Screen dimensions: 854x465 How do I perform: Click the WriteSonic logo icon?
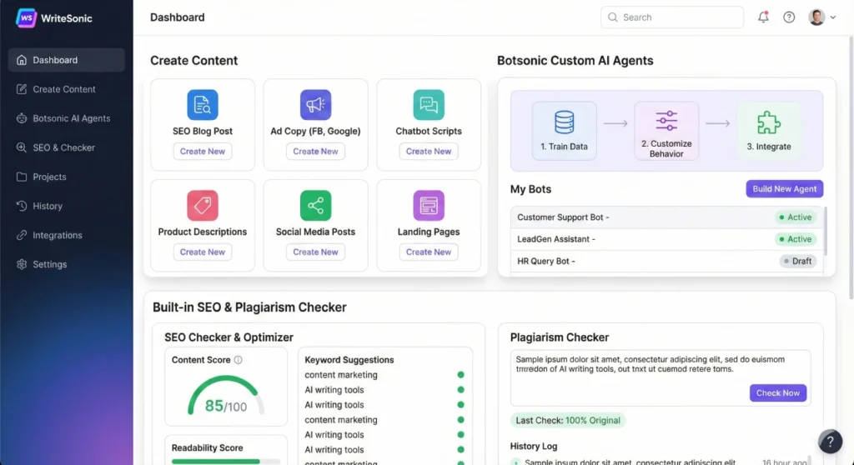(x=26, y=18)
